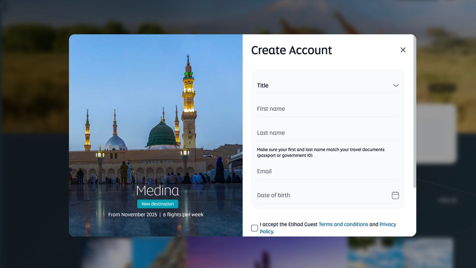Image resolution: width=476 pixels, height=268 pixels.
Task: View the Privacy Policy link
Action: [388, 224]
